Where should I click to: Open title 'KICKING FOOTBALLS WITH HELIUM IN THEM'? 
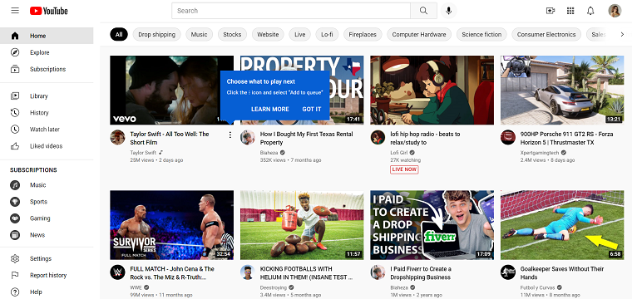[x=306, y=273]
